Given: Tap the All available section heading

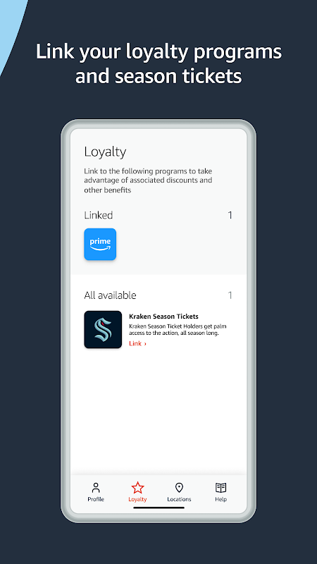Looking at the screenshot, I should [x=110, y=295].
